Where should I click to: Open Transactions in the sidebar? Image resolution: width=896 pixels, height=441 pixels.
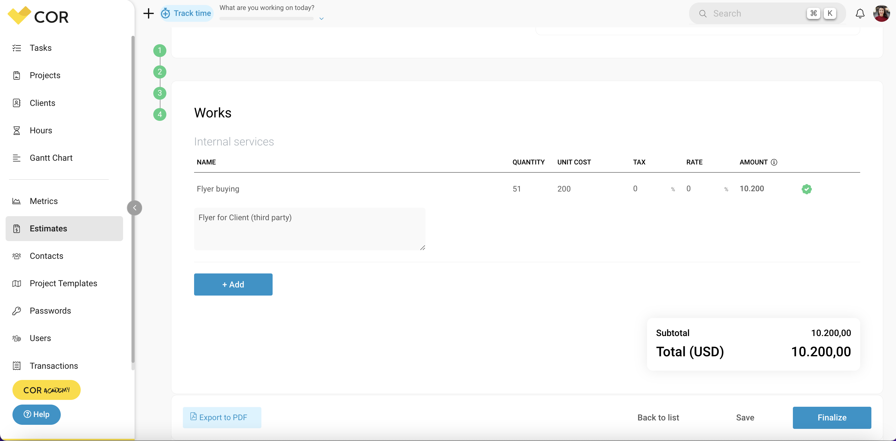point(64,366)
